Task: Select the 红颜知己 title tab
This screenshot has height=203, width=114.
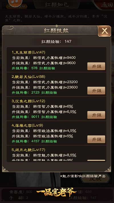Action: [57, 5]
